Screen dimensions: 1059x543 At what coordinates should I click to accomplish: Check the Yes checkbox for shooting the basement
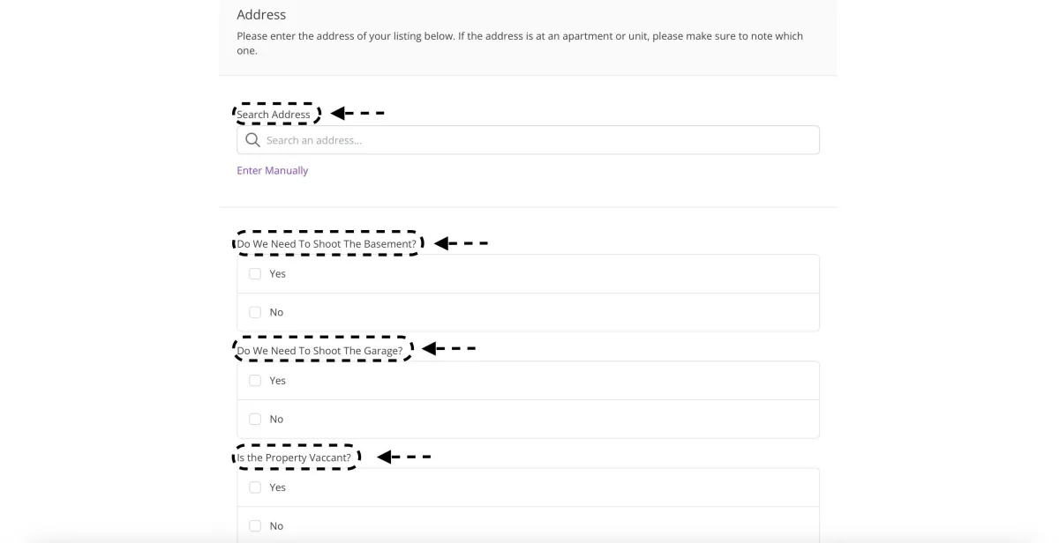(x=255, y=273)
